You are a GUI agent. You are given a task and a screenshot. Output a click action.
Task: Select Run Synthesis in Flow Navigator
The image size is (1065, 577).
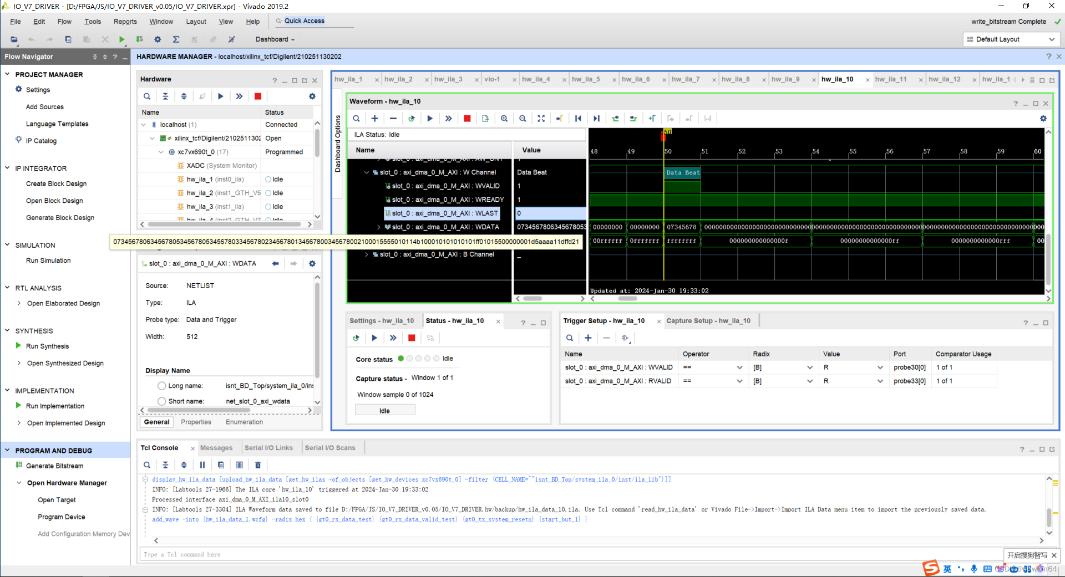click(x=47, y=346)
